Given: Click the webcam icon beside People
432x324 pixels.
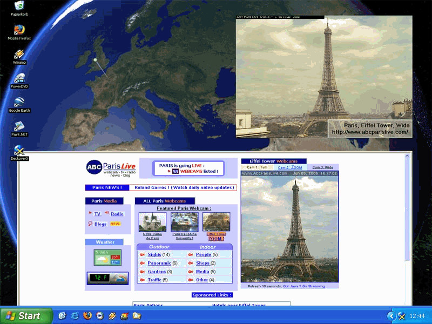Looking at the screenshot, I should (x=191, y=254).
